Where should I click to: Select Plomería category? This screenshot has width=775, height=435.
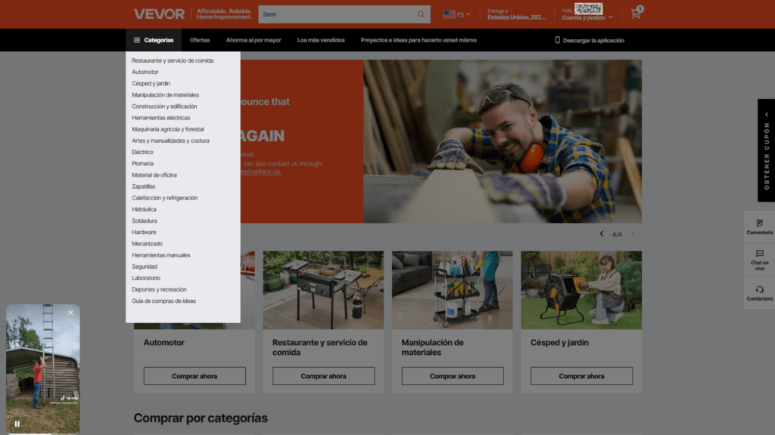142,164
